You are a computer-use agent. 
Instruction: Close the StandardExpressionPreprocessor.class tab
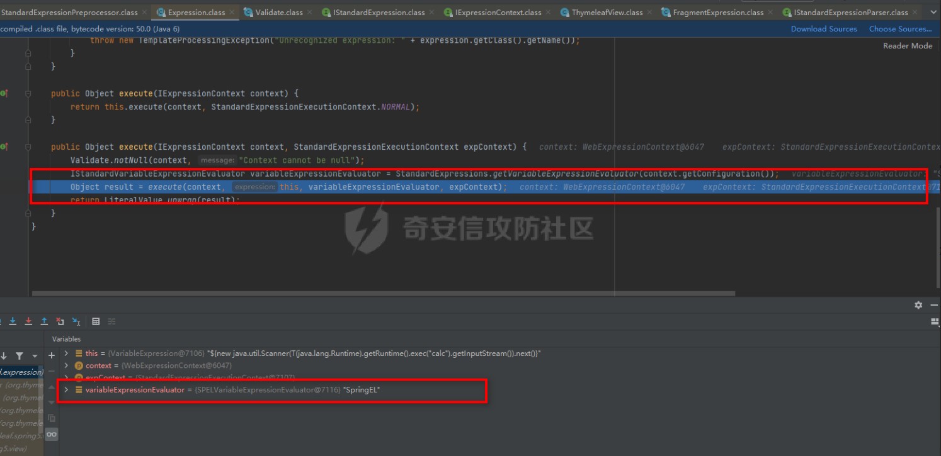point(144,13)
